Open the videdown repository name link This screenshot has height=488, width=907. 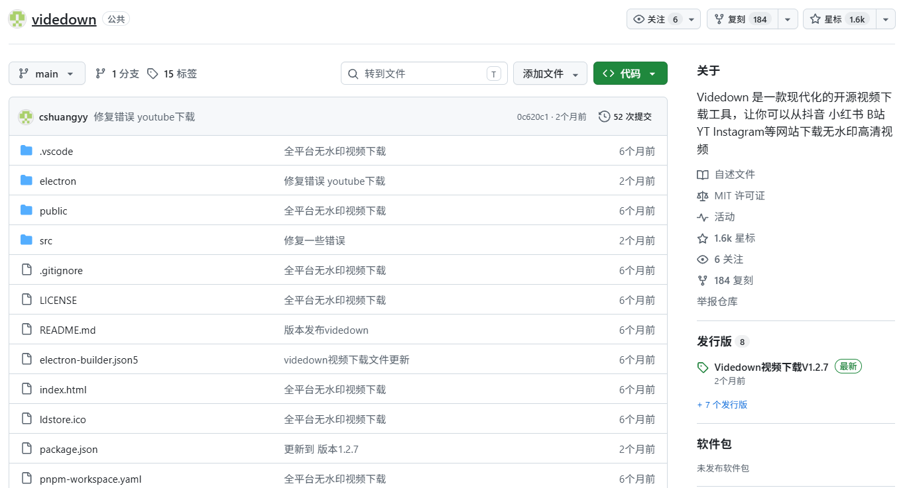[64, 19]
